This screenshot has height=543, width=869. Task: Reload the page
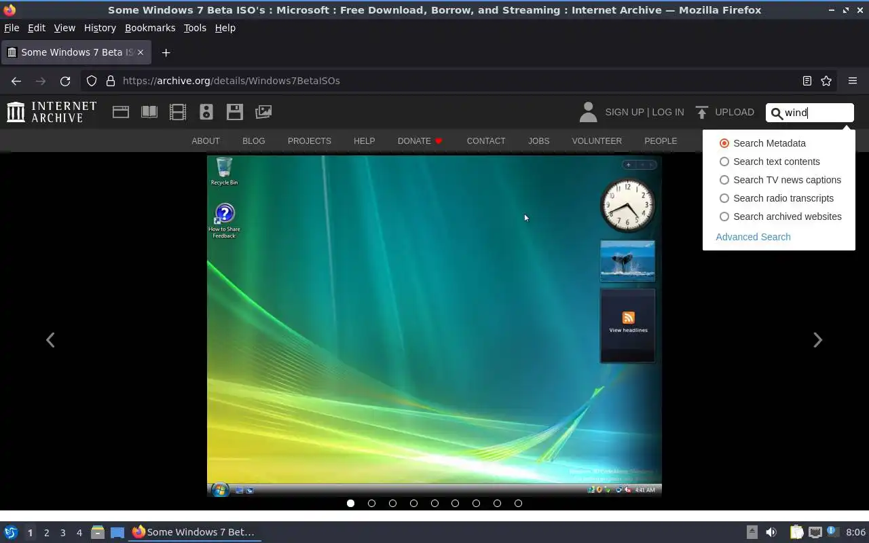click(65, 81)
